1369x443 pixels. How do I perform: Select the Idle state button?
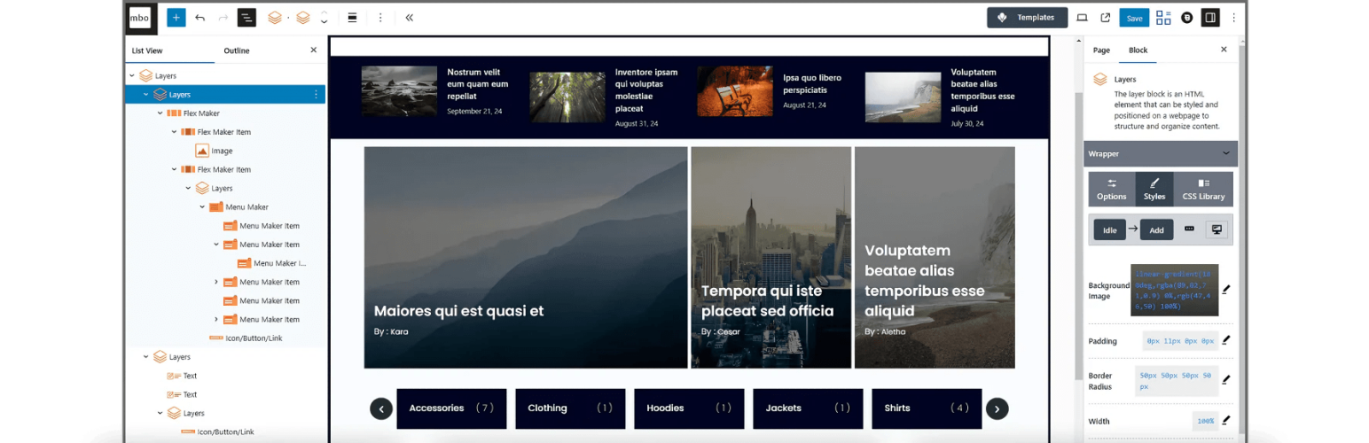point(1109,229)
